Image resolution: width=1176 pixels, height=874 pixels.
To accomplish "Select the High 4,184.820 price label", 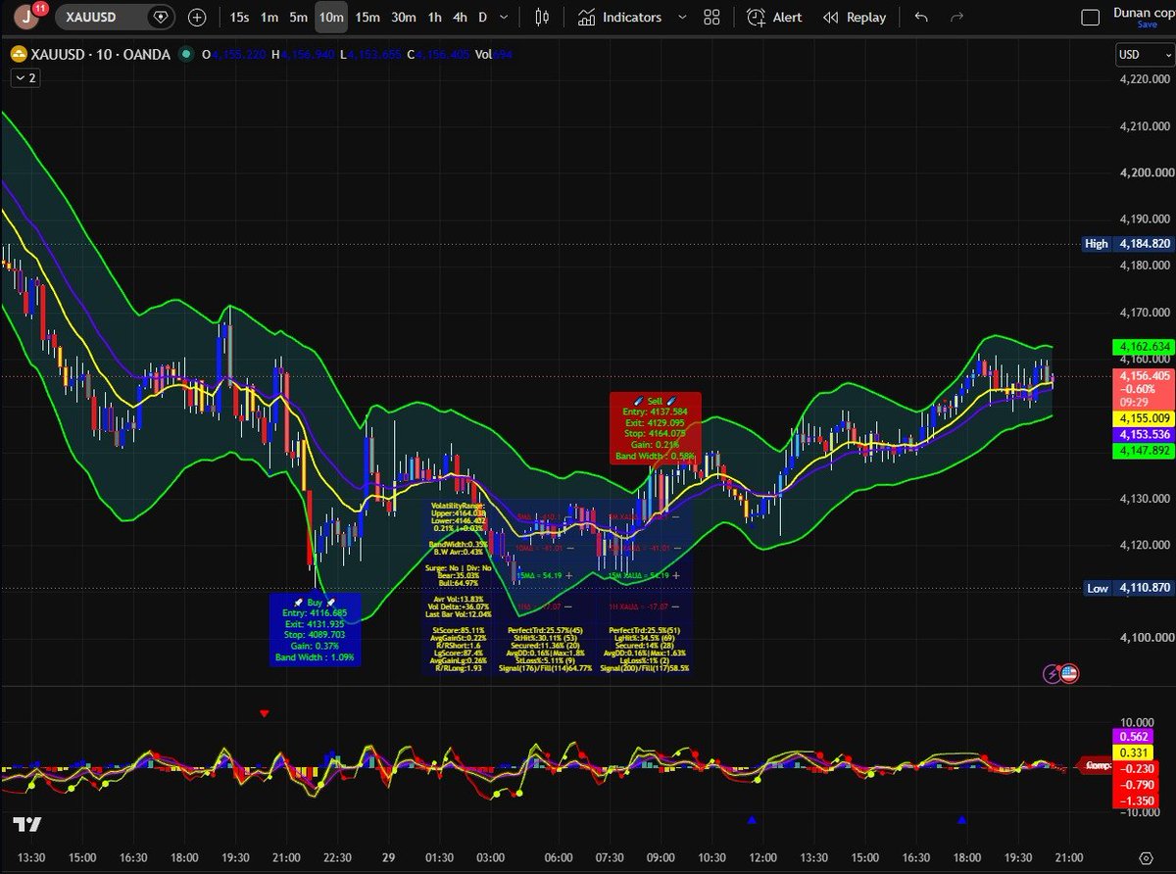I will coord(1127,243).
